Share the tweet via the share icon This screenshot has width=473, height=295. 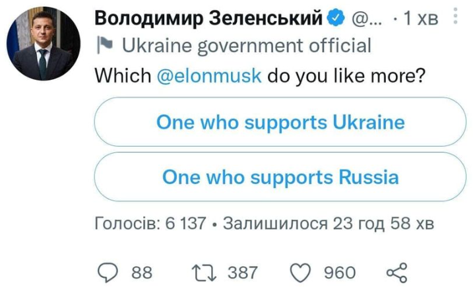396,272
